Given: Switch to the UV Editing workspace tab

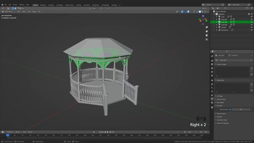Looking at the screenshot, I should click(60, 5).
